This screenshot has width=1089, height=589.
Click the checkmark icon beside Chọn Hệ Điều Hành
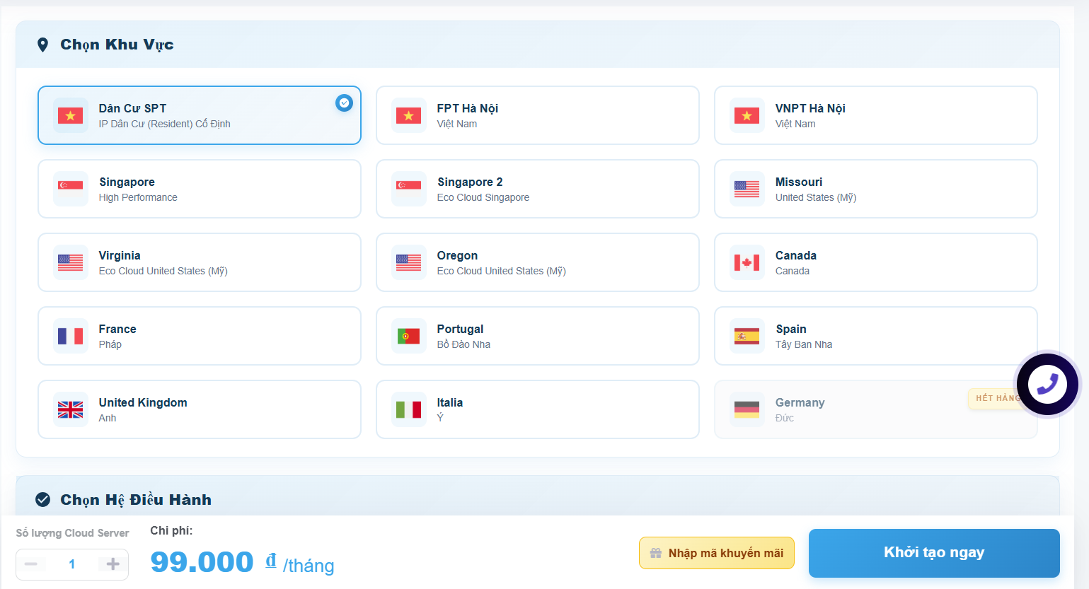(x=43, y=499)
